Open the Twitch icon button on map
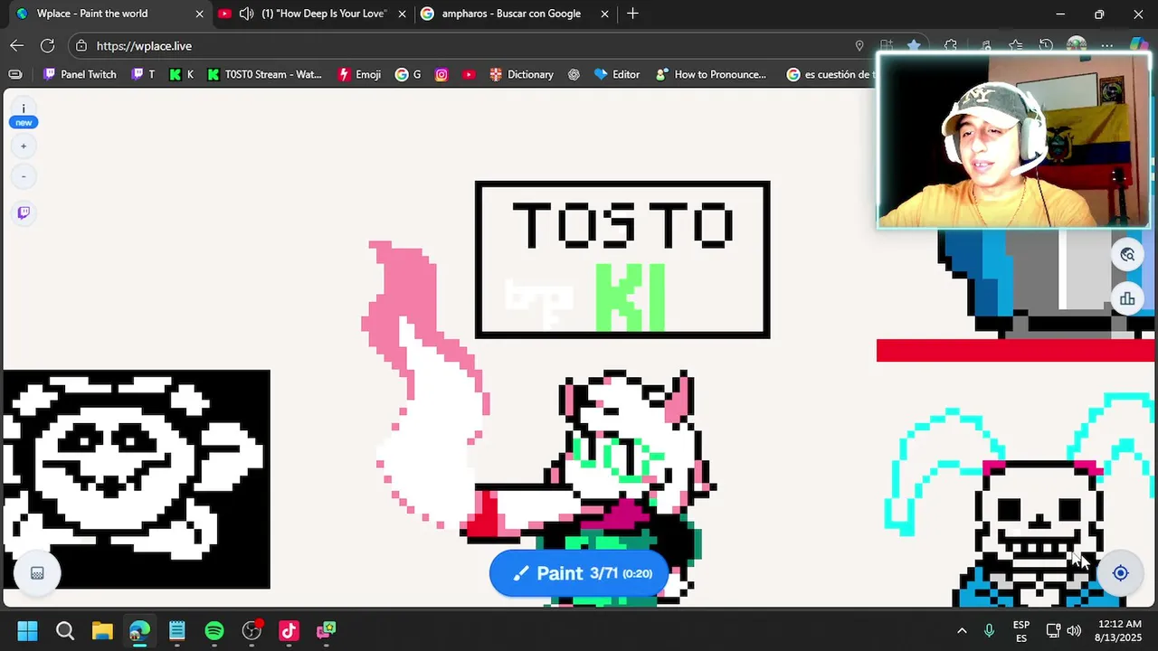Viewport: 1158px width, 651px height. (24, 212)
